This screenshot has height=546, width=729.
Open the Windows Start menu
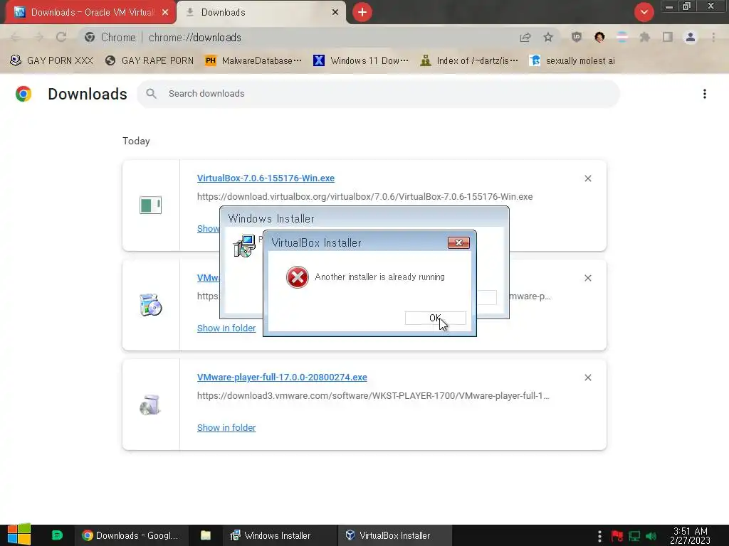19,535
